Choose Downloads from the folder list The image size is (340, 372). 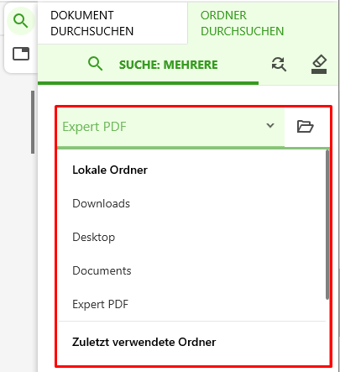point(101,203)
